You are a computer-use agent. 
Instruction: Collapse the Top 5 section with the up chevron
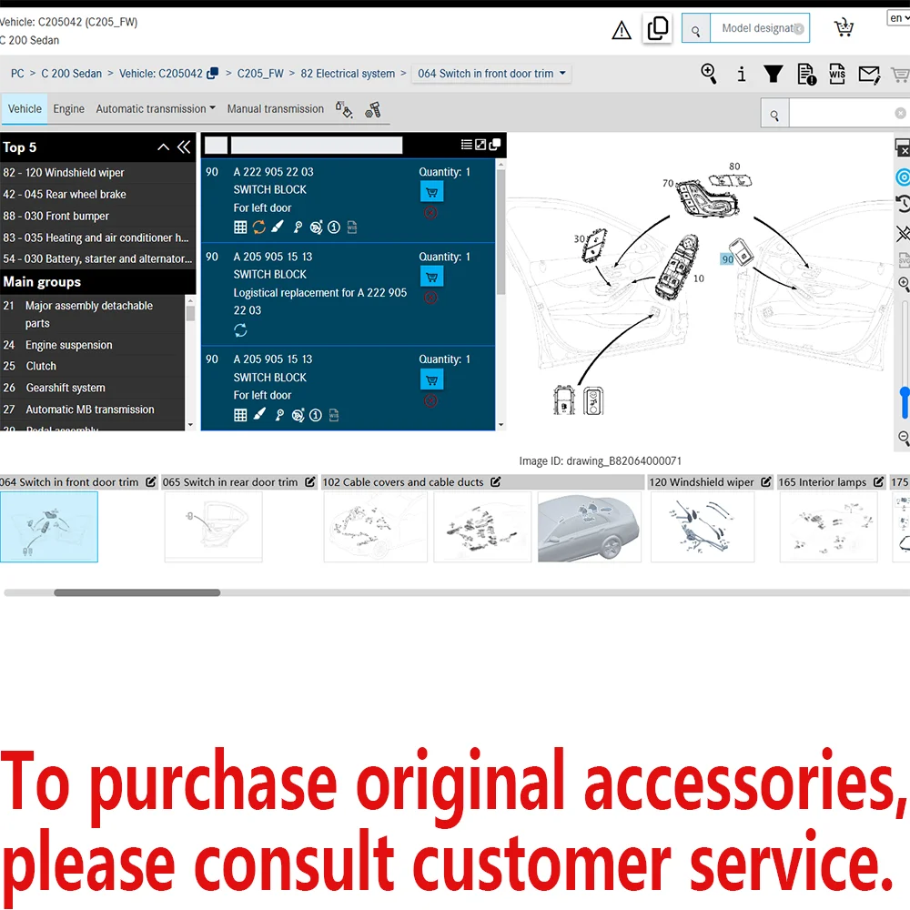[164, 147]
